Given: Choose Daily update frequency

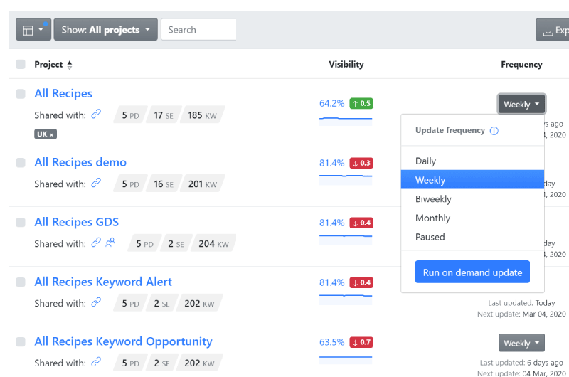Looking at the screenshot, I should click(472, 161).
